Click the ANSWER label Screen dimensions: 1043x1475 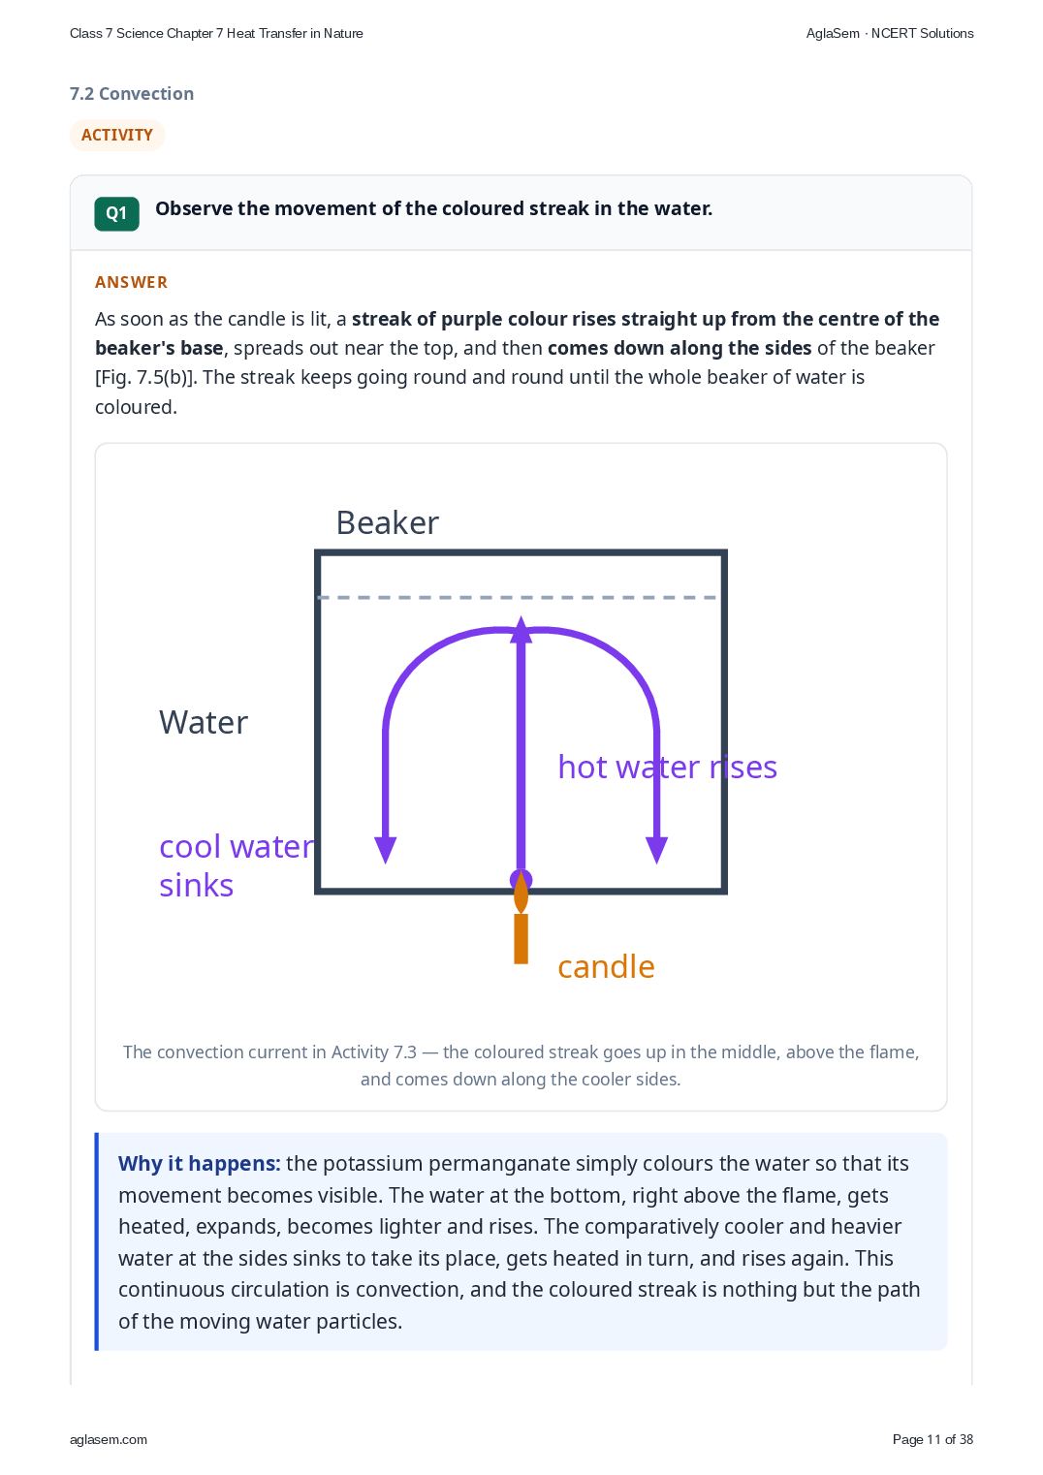131,282
